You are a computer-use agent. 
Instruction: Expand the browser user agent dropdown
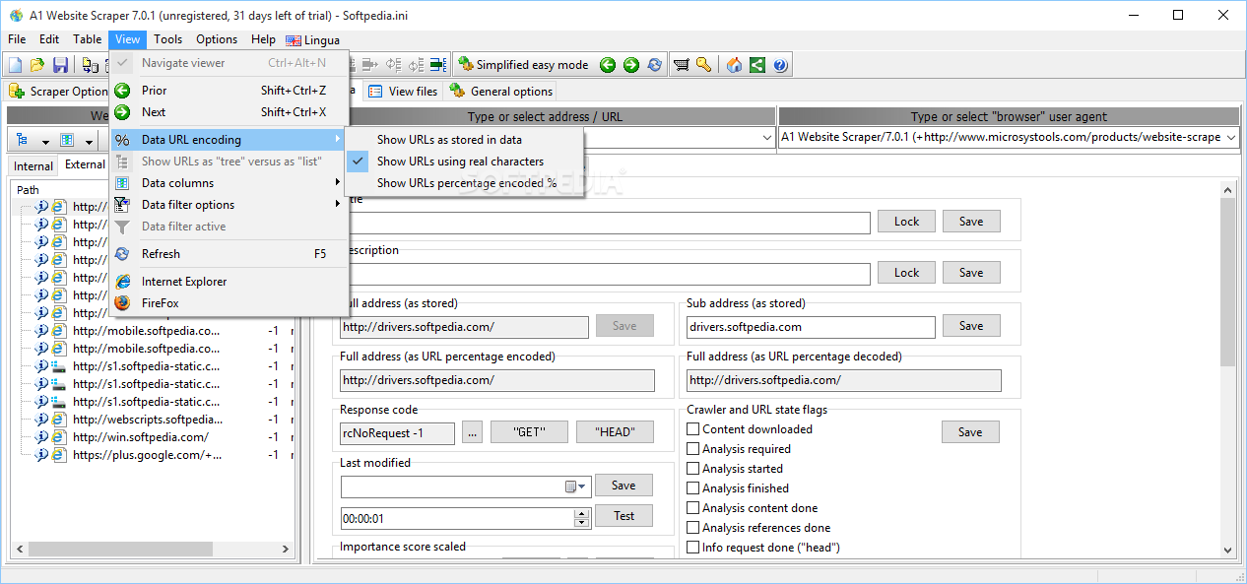[x=1231, y=138]
